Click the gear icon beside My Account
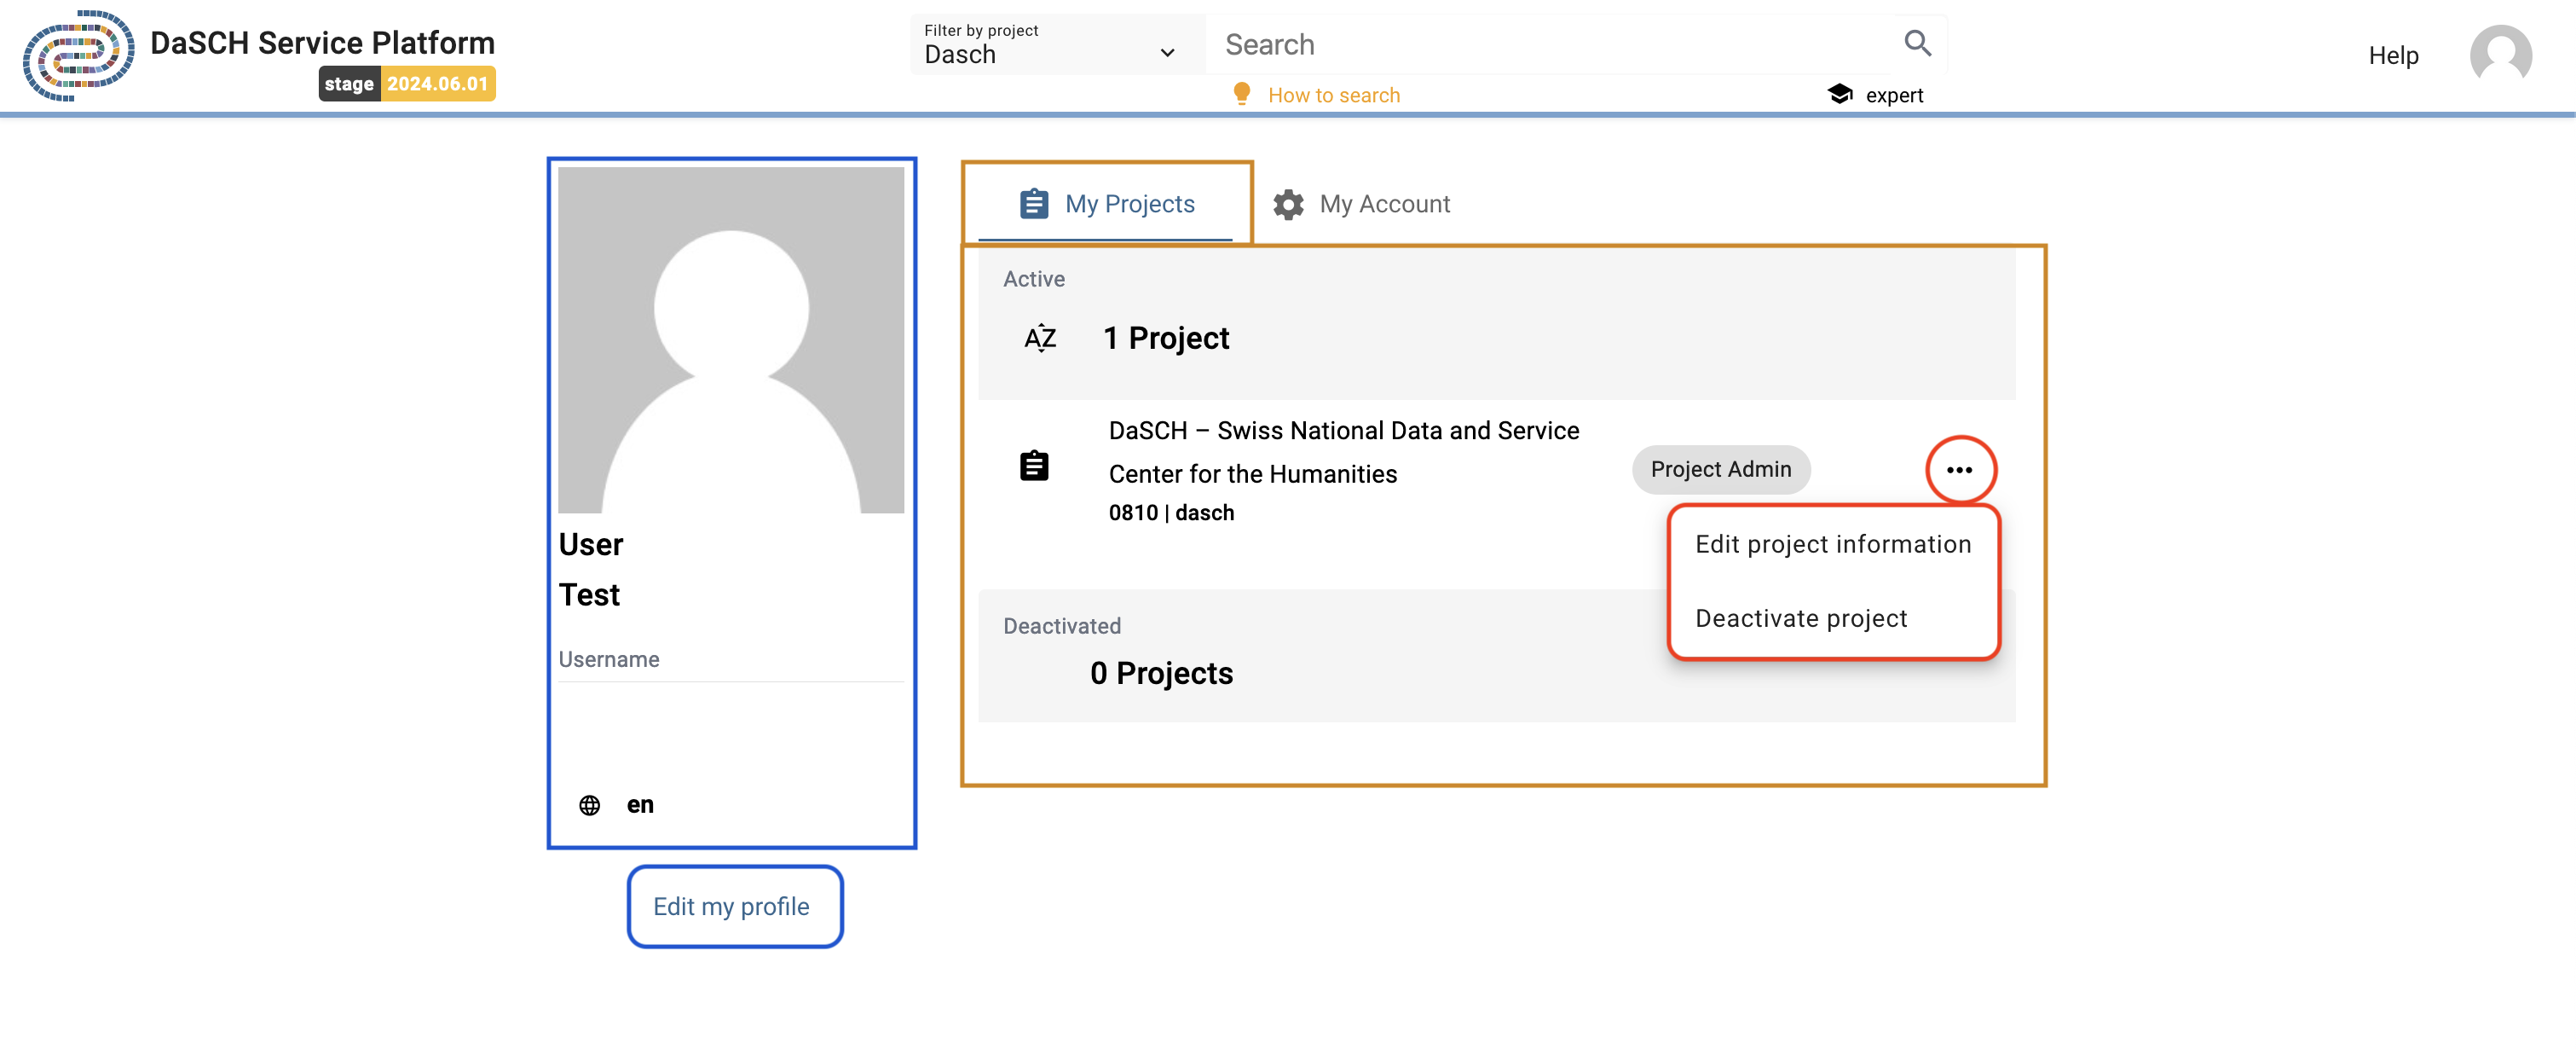The height and width of the screenshot is (1049, 2576). point(1287,204)
